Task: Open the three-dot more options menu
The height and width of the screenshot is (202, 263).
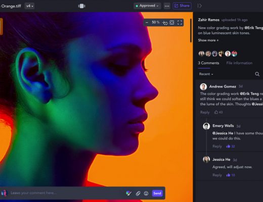Action: (x=167, y=6)
